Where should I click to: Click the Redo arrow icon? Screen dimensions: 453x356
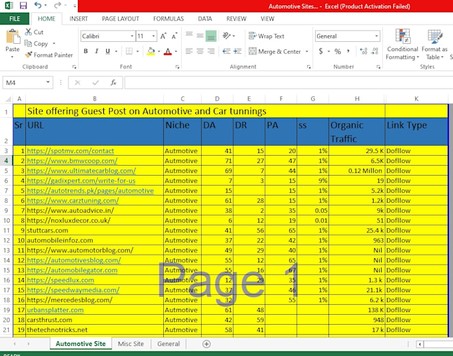click(x=57, y=5)
